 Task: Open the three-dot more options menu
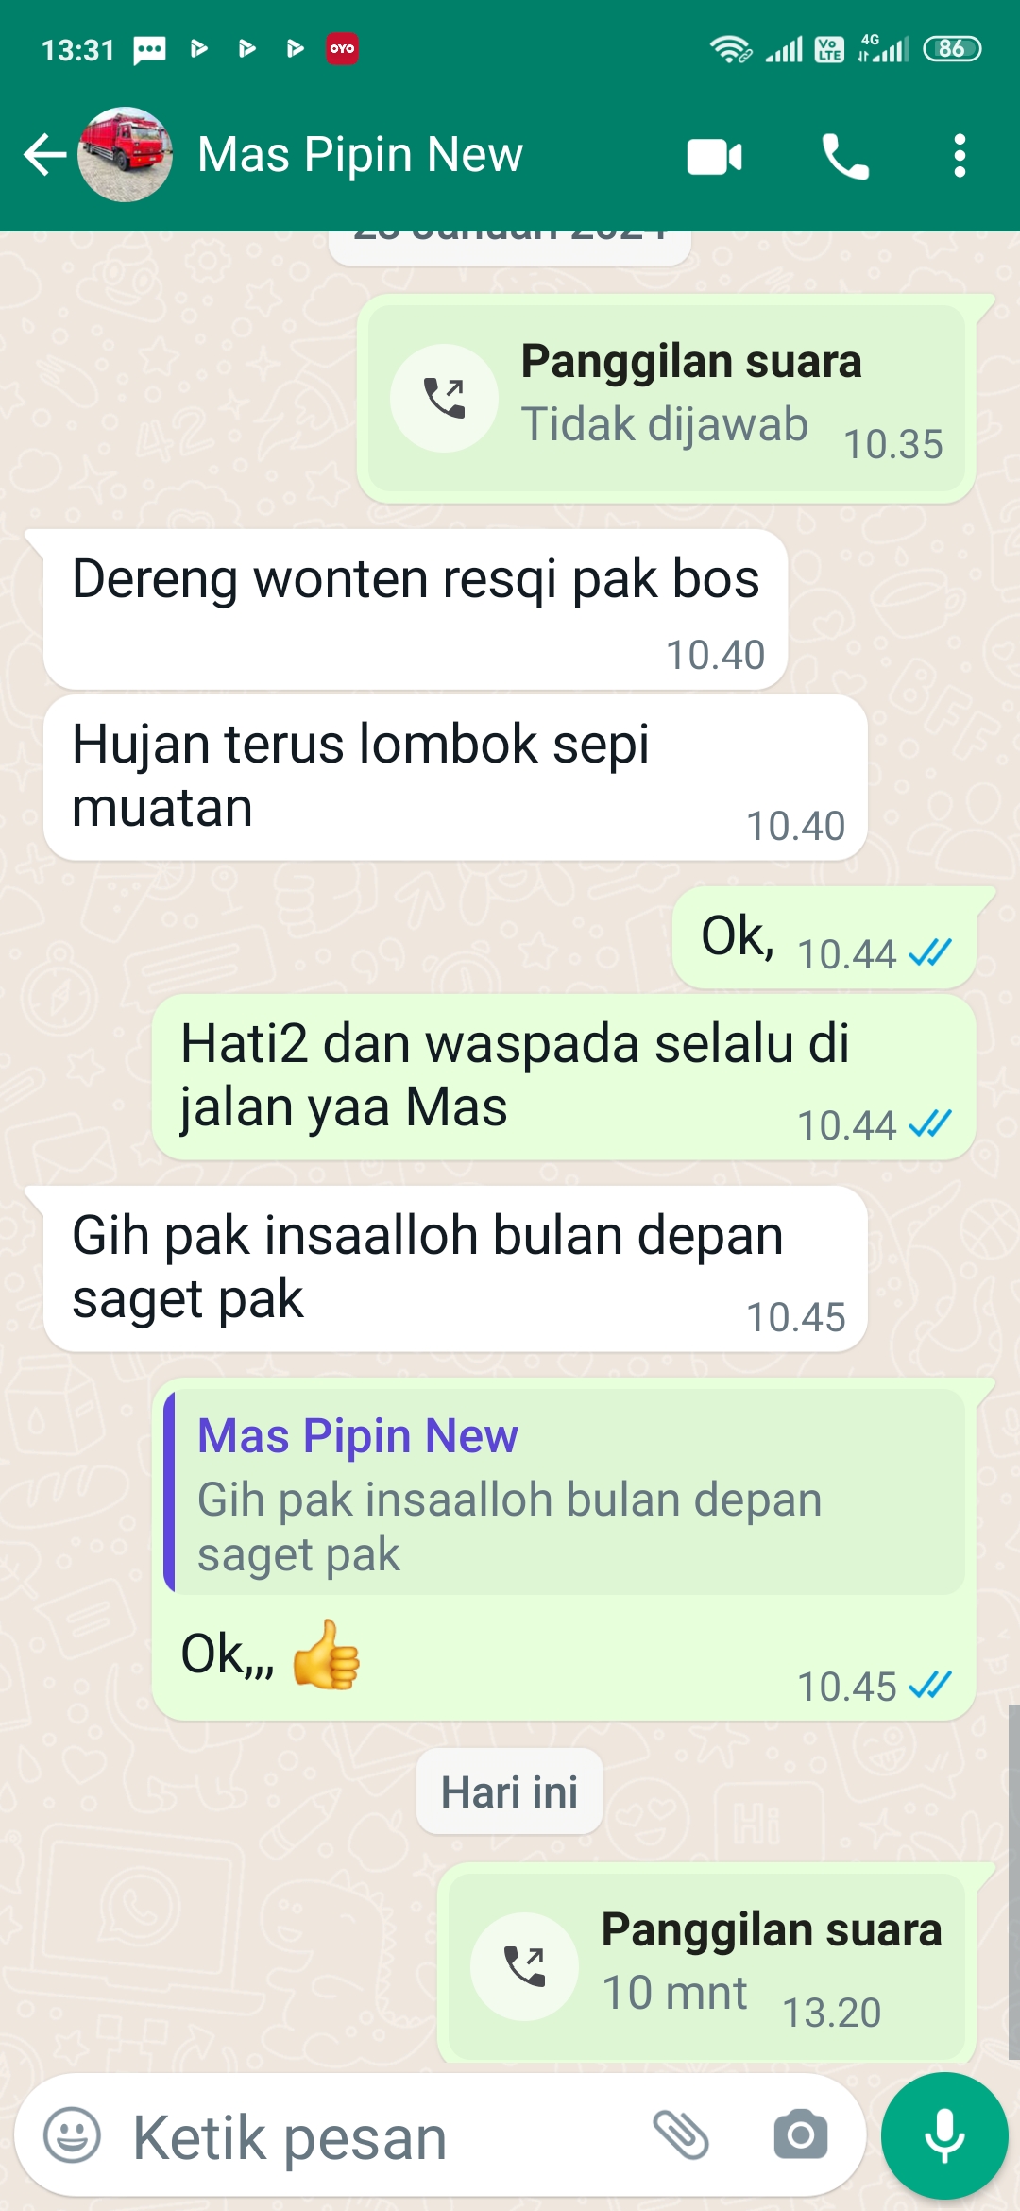coord(960,156)
